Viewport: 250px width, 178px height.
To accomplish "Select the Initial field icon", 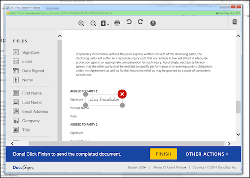I will (x=16, y=62).
